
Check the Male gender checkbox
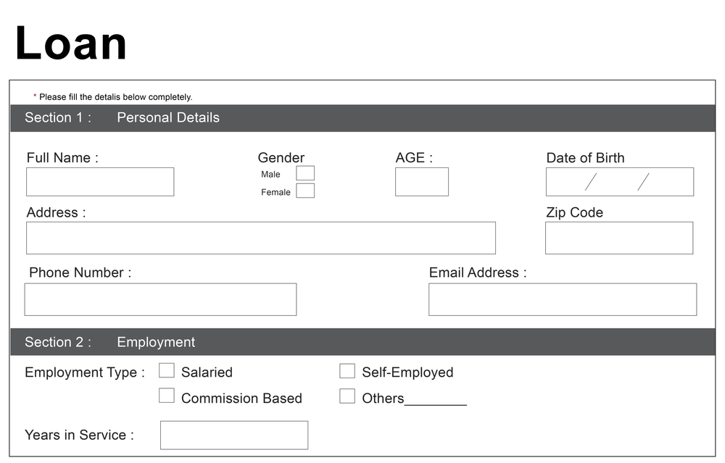(x=305, y=173)
